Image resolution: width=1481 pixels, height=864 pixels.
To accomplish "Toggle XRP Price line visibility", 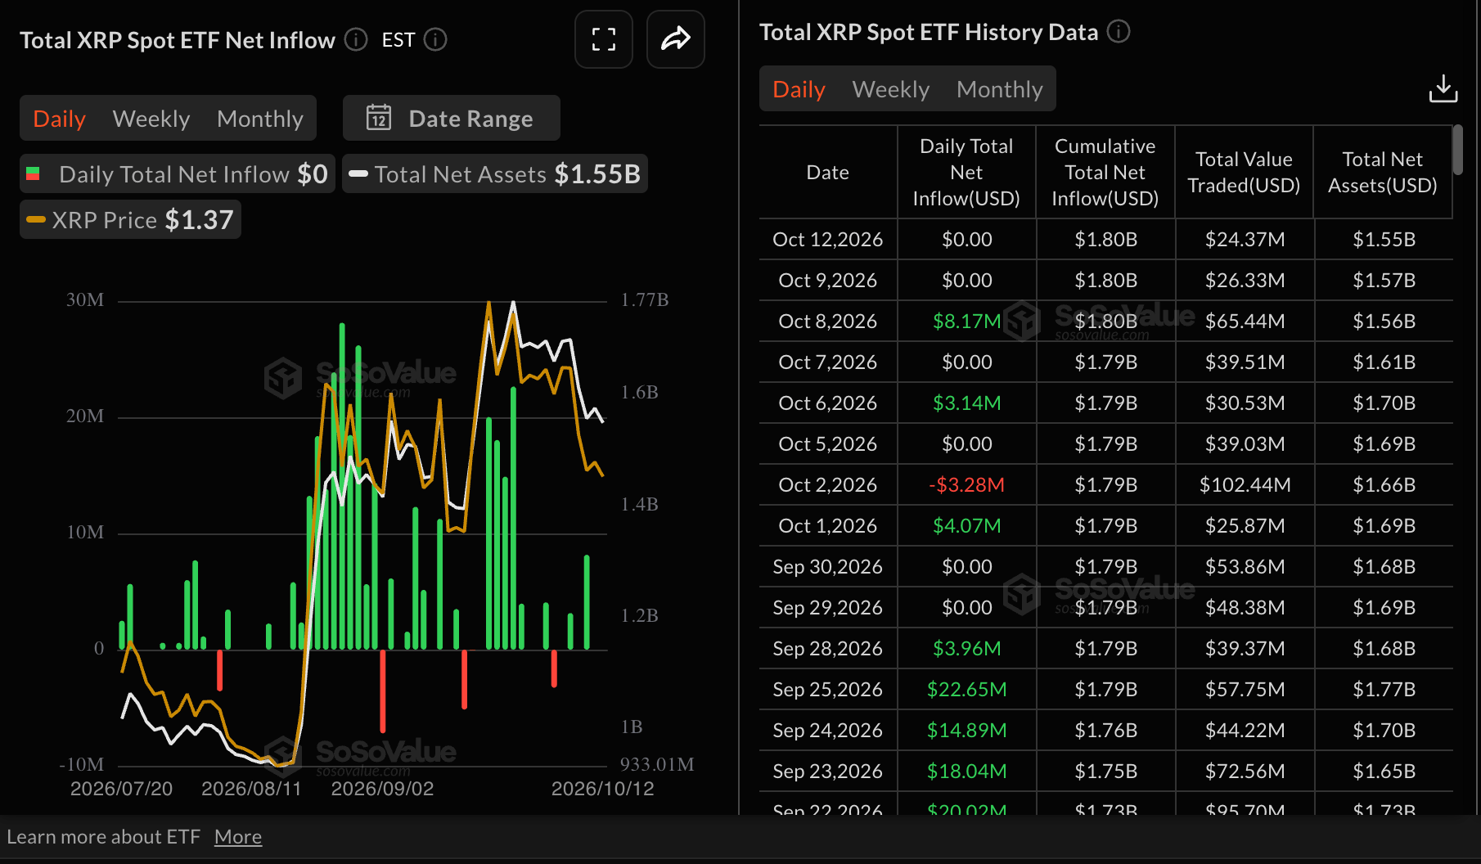I will point(130,219).
